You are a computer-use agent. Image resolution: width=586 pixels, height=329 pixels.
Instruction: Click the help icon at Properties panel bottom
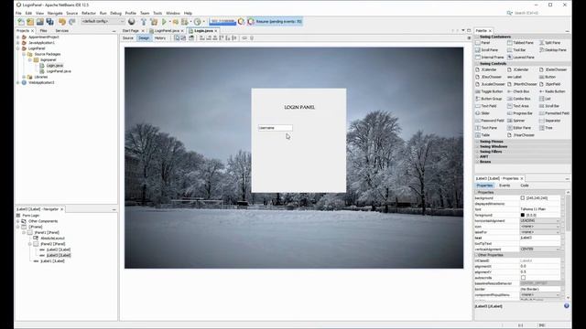pyautogui.click(x=567, y=306)
